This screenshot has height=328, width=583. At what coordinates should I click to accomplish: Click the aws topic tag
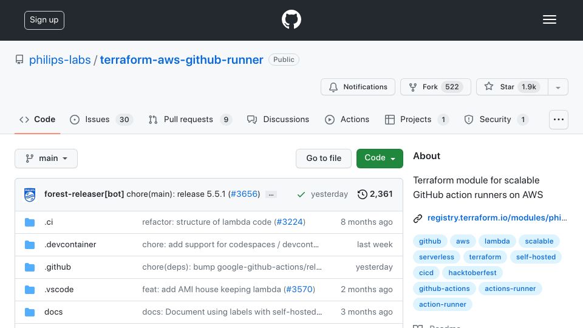[x=463, y=241]
